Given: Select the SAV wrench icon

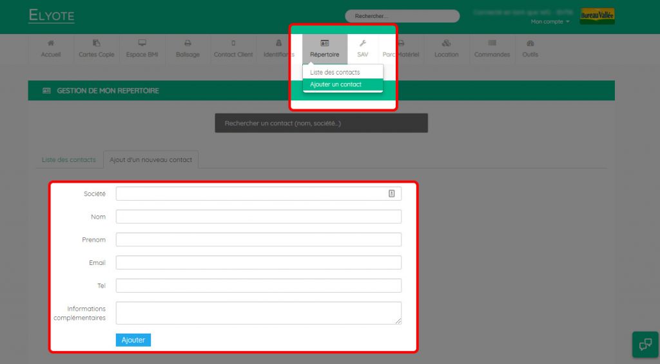Looking at the screenshot, I should point(363,43).
